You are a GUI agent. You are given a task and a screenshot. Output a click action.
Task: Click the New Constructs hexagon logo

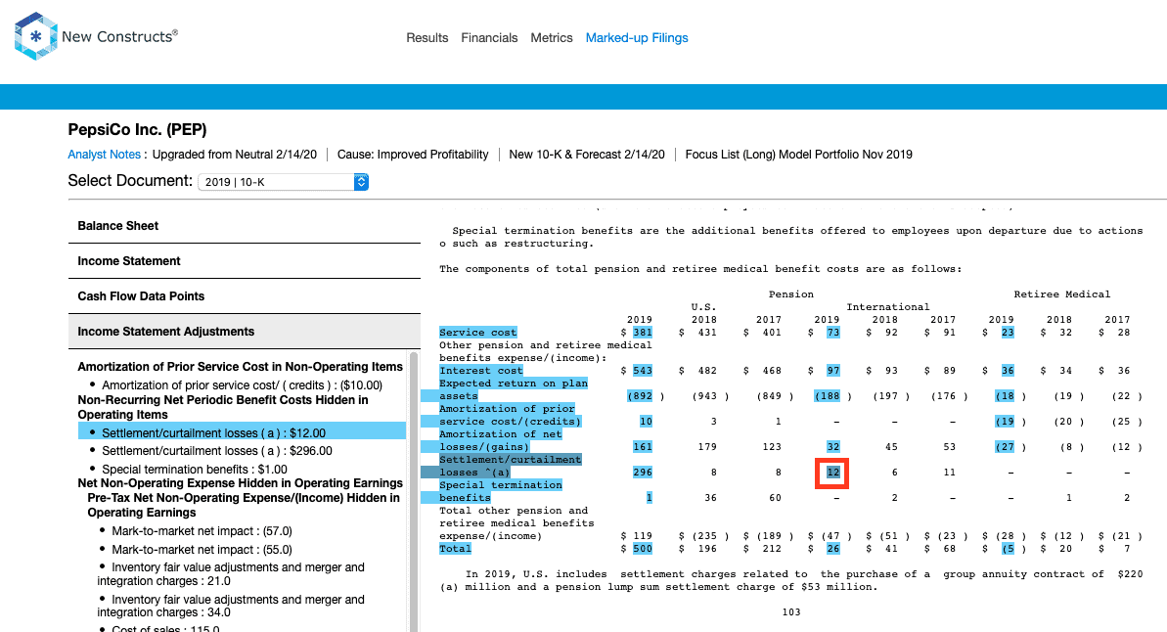(x=35, y=36)
